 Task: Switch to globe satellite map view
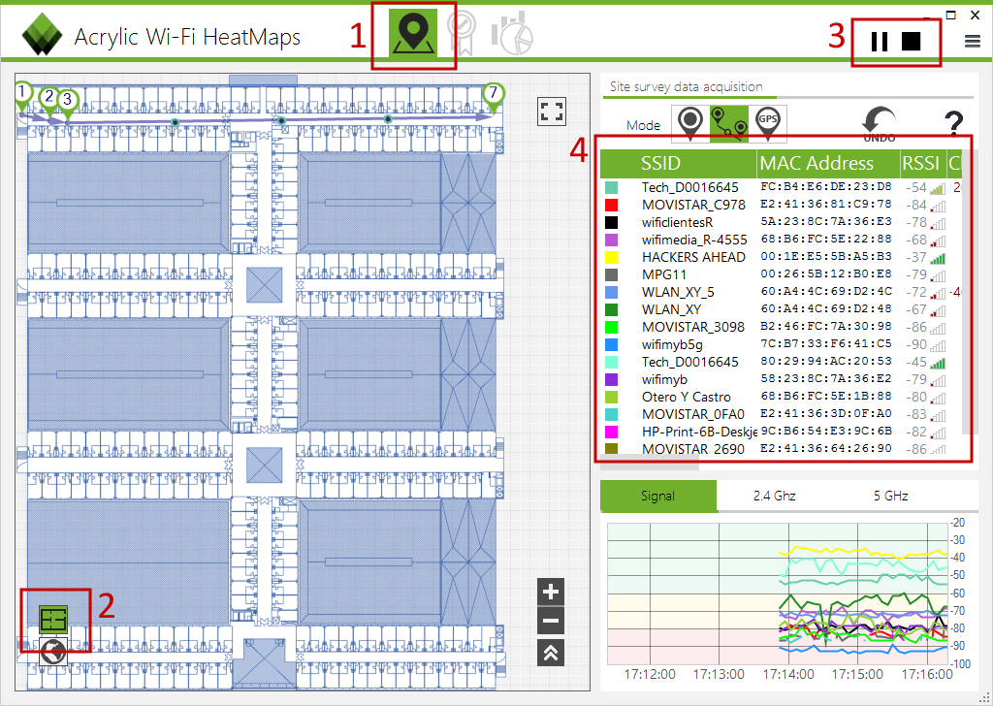(53, 651)
